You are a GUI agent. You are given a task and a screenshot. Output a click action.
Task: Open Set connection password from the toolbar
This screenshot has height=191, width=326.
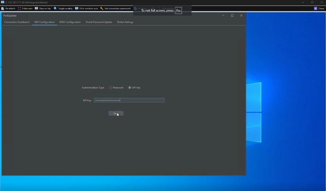[102, 8]
